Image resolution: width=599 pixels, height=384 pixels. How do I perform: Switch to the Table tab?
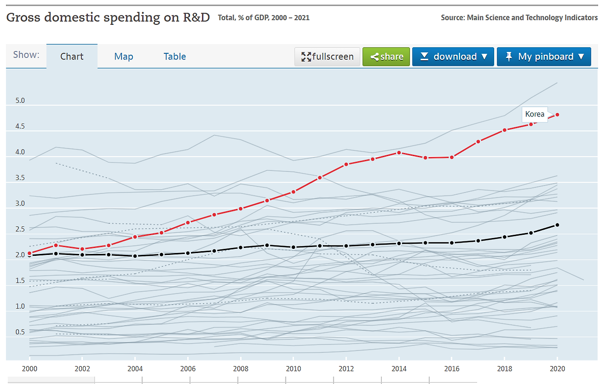click(x=175, y=56)
